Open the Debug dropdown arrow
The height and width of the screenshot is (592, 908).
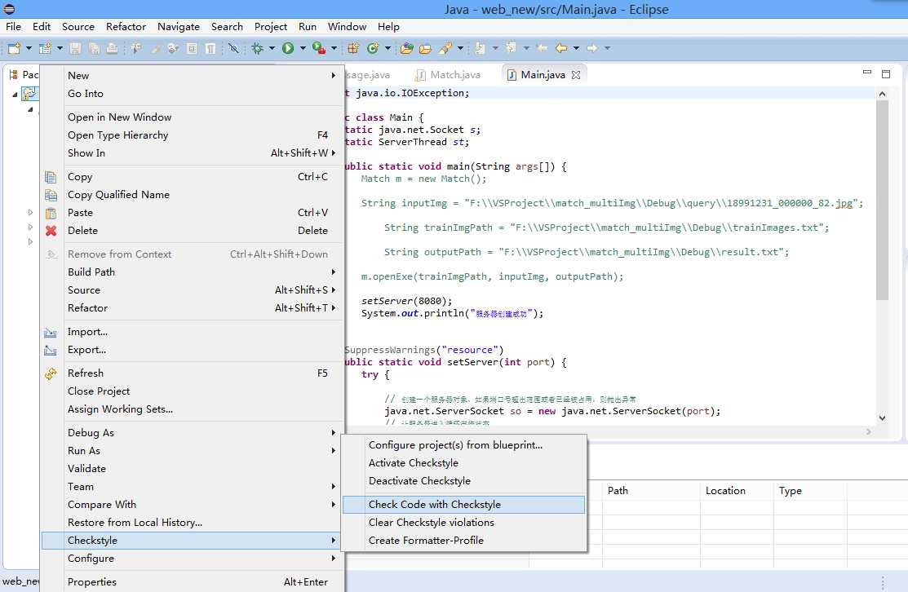(272, 49)
